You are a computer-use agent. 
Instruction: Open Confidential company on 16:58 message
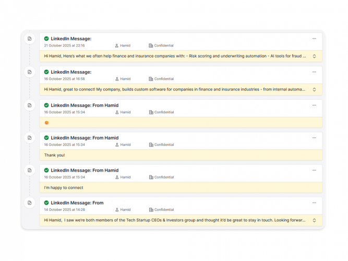point(164,79)
